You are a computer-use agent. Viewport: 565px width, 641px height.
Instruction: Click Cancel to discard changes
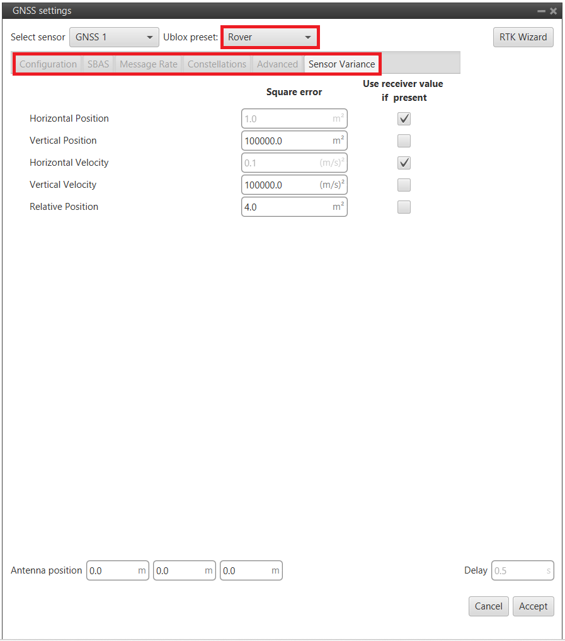(488, 606)
